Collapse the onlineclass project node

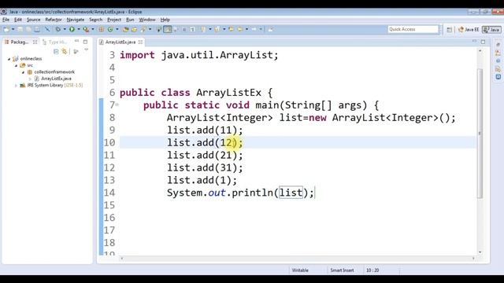9,59
